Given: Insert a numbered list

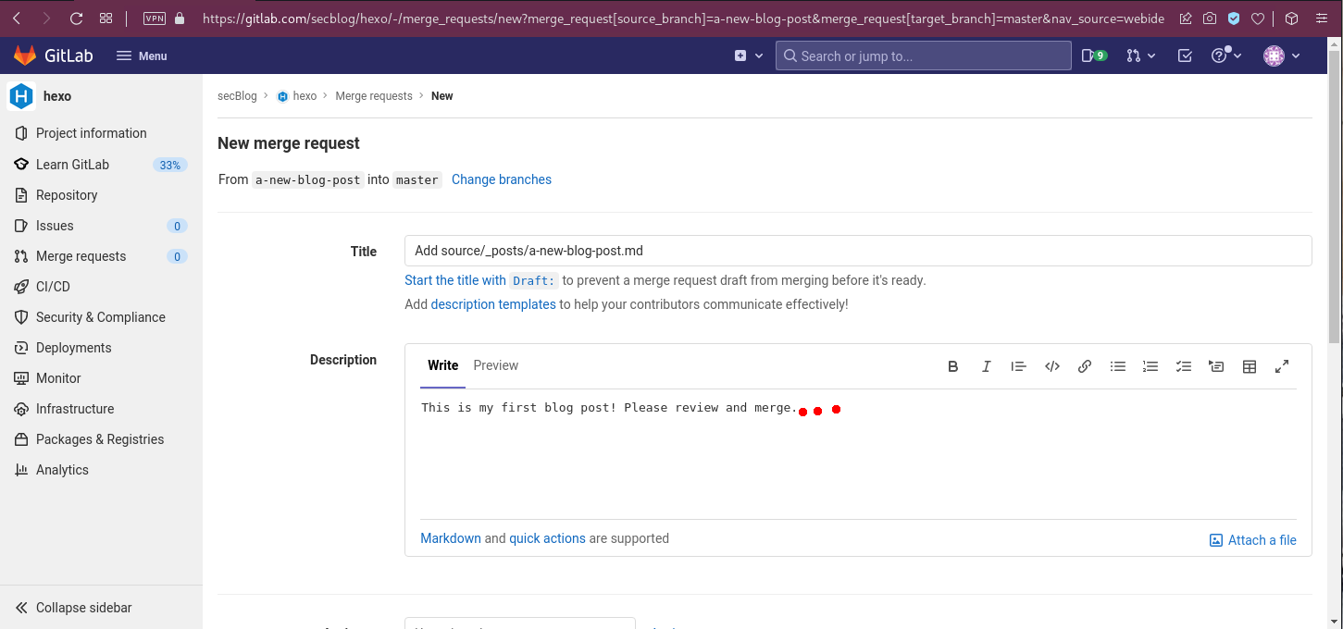Looking at the screenshot, I should (x=1150, y=366).
